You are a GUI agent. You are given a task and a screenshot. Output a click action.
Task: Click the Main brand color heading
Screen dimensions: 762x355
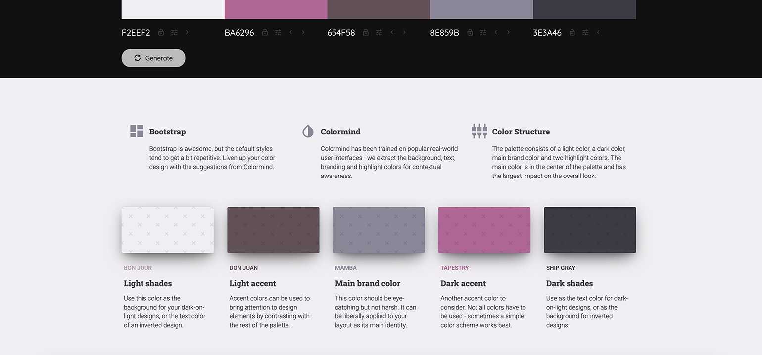tap(367, 283)
